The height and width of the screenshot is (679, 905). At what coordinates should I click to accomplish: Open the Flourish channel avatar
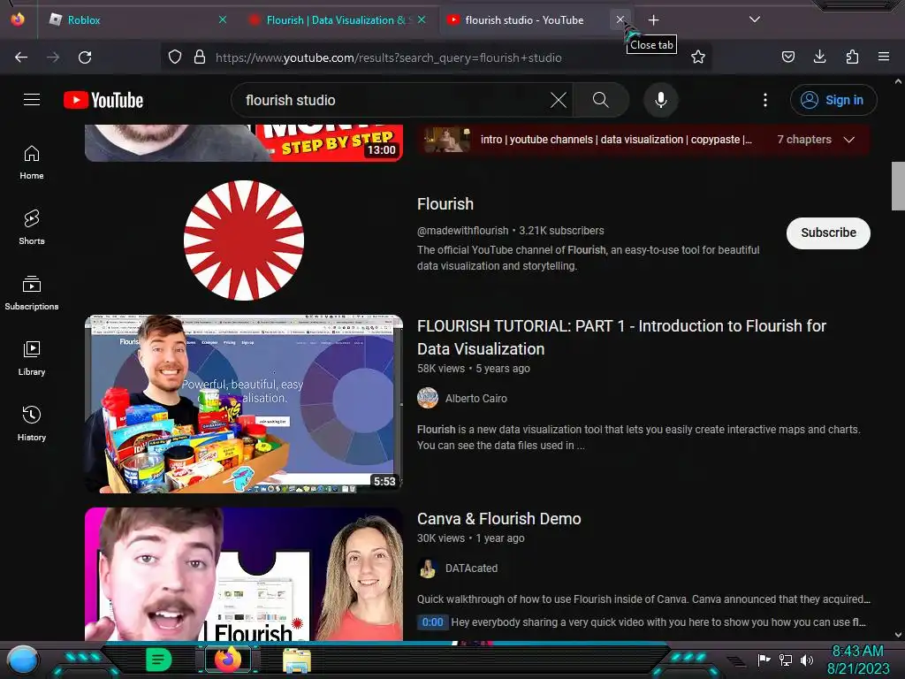(244, 240)
